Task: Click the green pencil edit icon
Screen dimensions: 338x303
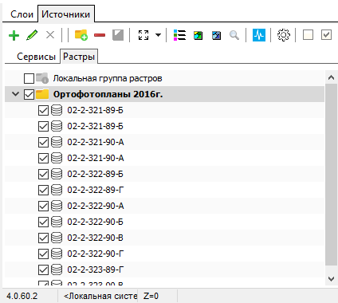Action: (32, 35)
